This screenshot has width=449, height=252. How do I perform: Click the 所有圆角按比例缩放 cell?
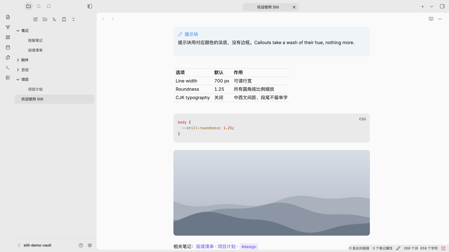(x=261, y=89)
